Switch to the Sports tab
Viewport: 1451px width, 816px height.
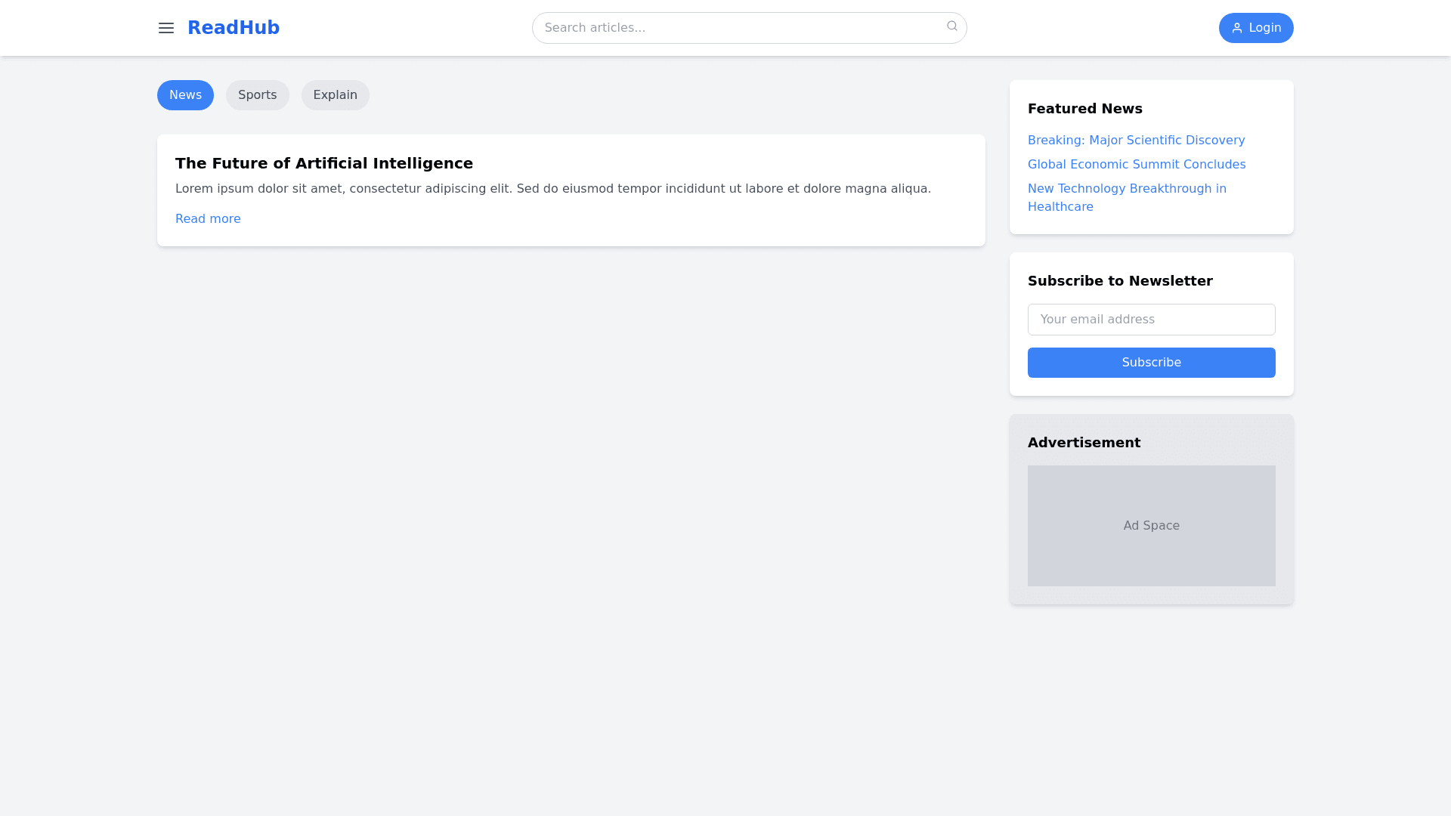coord(257,95)
